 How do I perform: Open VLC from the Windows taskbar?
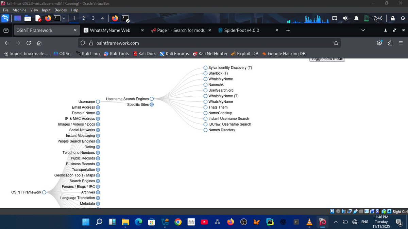click(309, 222)
